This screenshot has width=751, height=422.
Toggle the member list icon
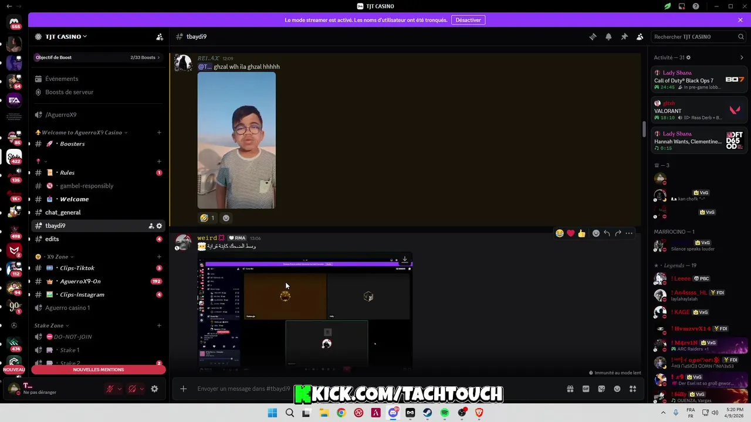click(640, 36)
